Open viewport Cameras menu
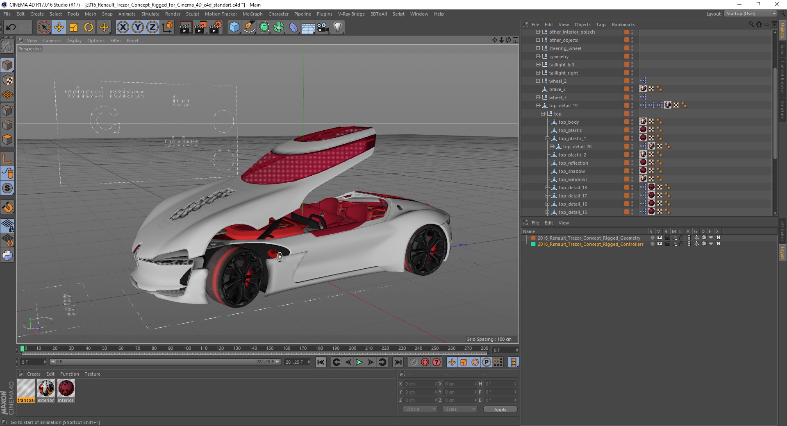The height and width of the screenshot is (426, 787). point(52,41)
